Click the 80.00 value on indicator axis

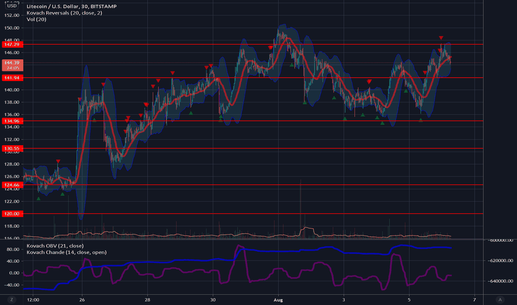coord(13,250)
